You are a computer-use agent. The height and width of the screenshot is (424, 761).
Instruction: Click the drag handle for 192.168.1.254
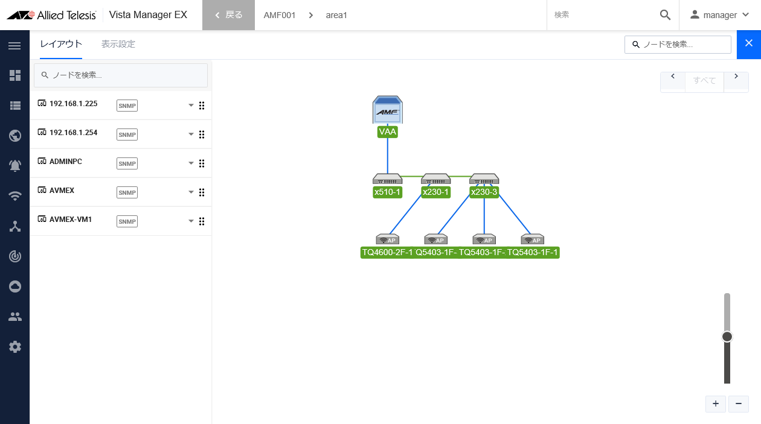tap(202, 134)
